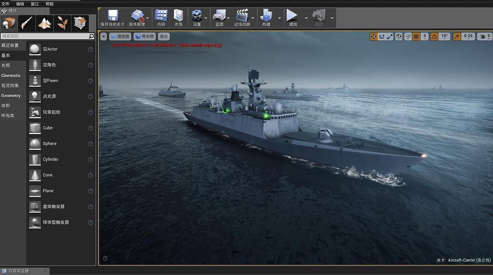
Task: Open 播放 options dropdown arrow
Action: pos(306,18)
